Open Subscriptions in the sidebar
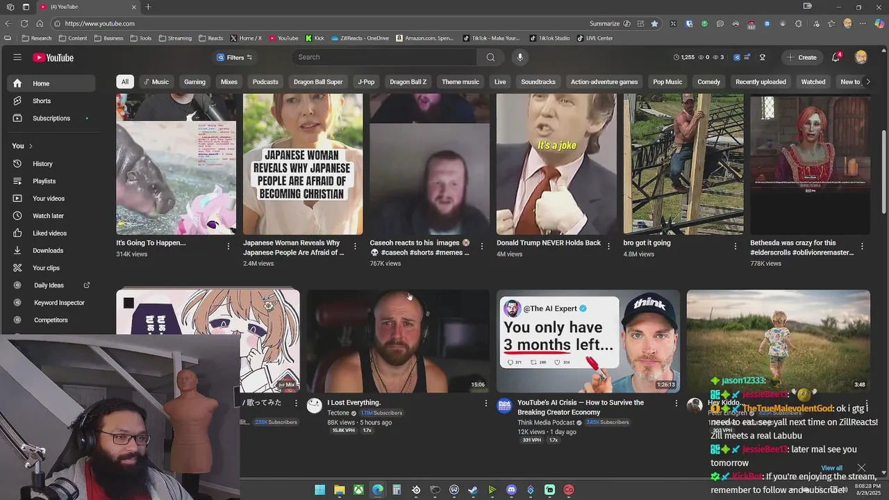The height and width of the screenshot is (500, 889). [x=51, y=118]
